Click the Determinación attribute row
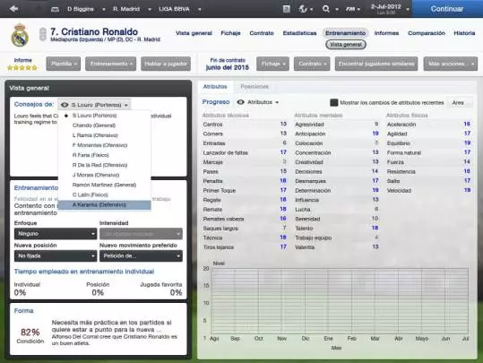483x363 pixels. (x=337, y=190)
